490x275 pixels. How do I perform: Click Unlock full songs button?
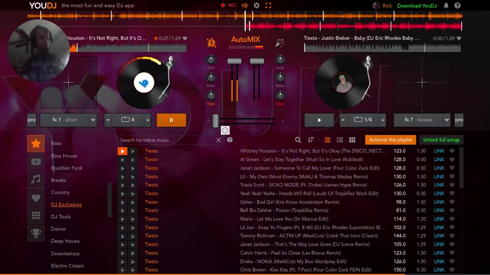click(441, 140)
